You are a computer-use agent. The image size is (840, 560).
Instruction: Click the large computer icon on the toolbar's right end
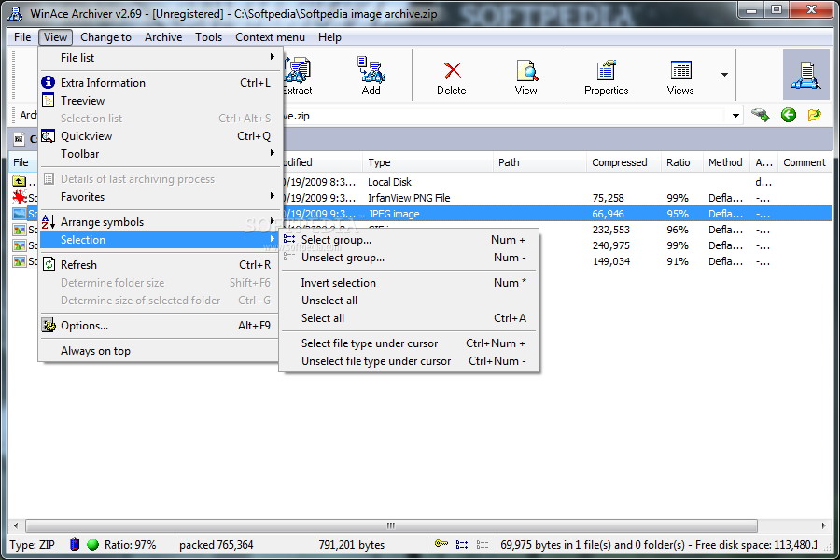[x=805, y=75]
